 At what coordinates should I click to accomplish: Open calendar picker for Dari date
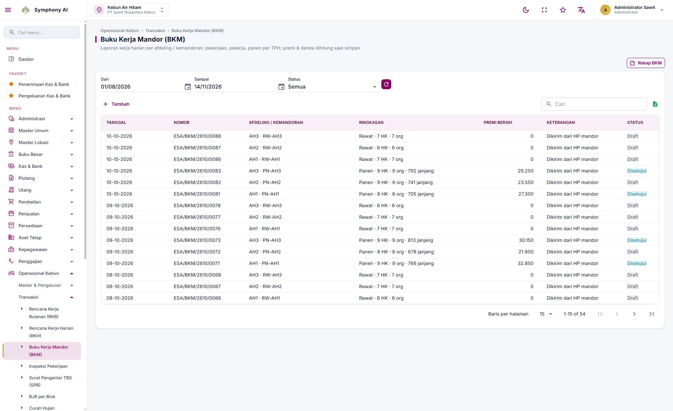[x=188, y=87]
